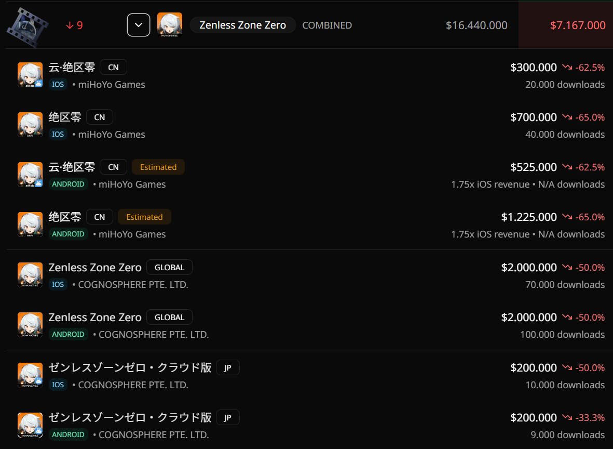Click JP iOS ゼンレスゾーンゼロ・クラウド版 title

[130, 367]
